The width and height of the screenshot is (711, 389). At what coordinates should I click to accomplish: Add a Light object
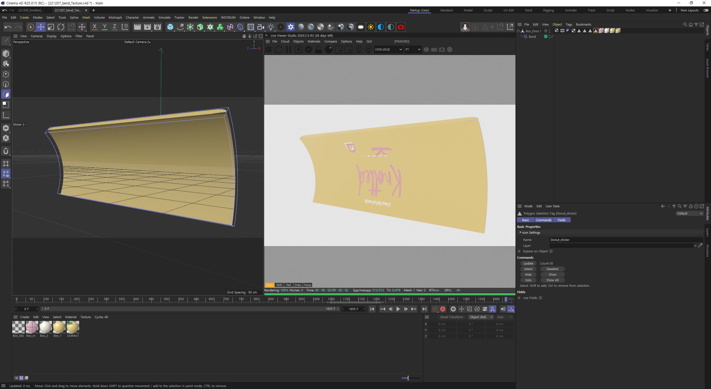click(271, 27)
